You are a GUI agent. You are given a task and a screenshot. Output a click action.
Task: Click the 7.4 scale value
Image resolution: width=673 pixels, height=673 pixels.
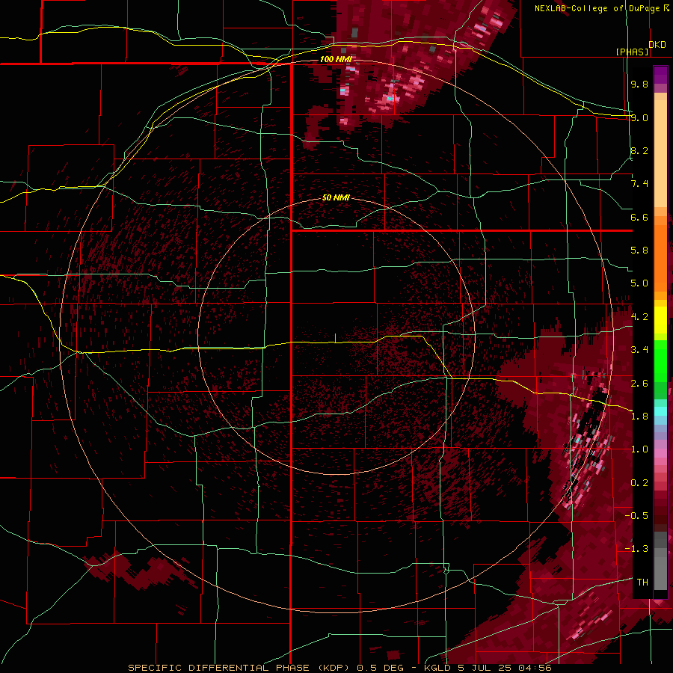(x=639, y=184)
